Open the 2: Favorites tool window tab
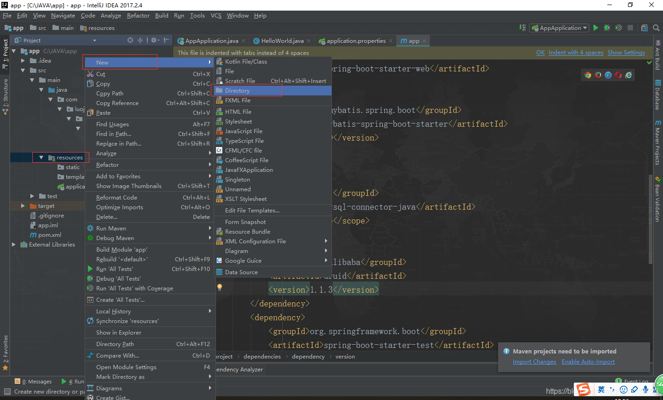The width and height of the screenshot is (663, 400). [x=5, y=353]
